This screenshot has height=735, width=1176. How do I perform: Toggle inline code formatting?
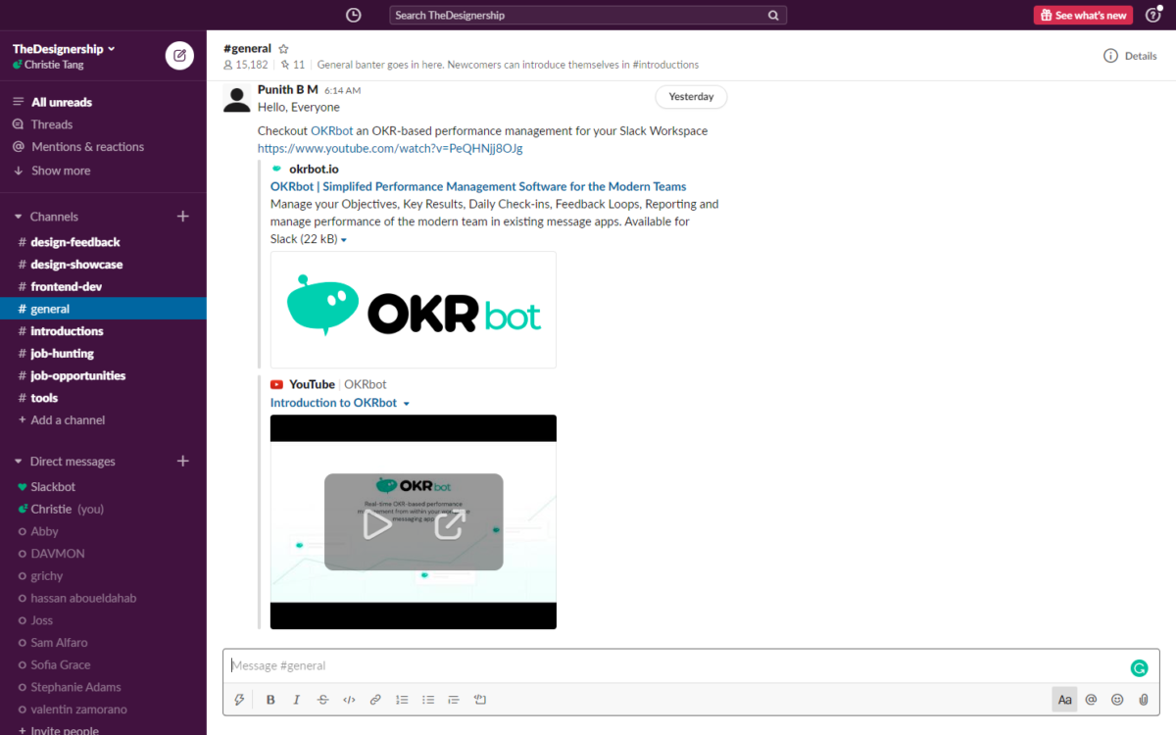point(349,700)
